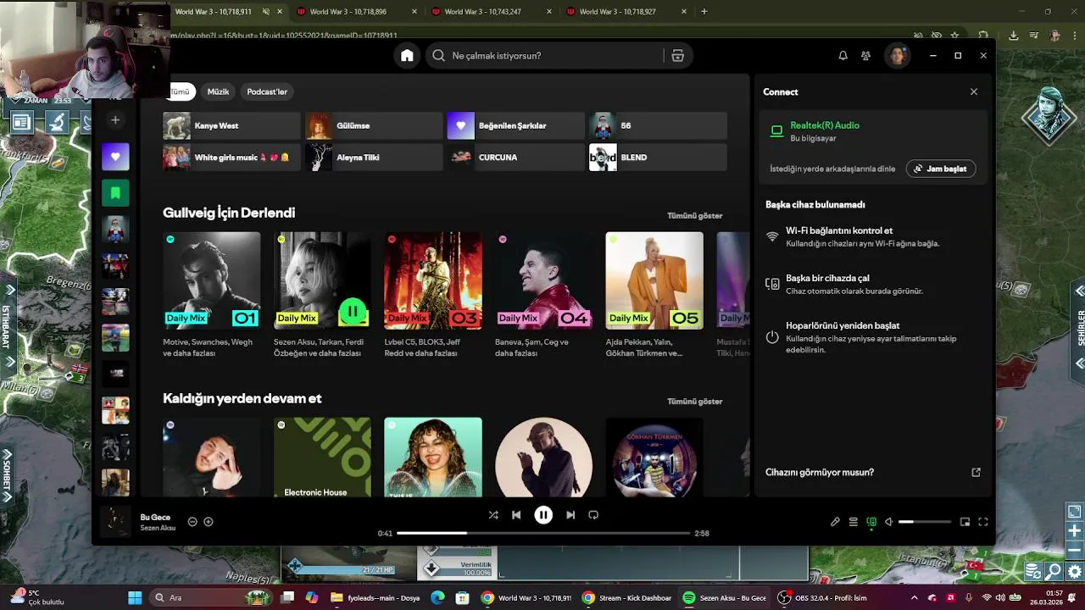
Task: Open the weather widget showing 5°C
Action: coord(36,598)
